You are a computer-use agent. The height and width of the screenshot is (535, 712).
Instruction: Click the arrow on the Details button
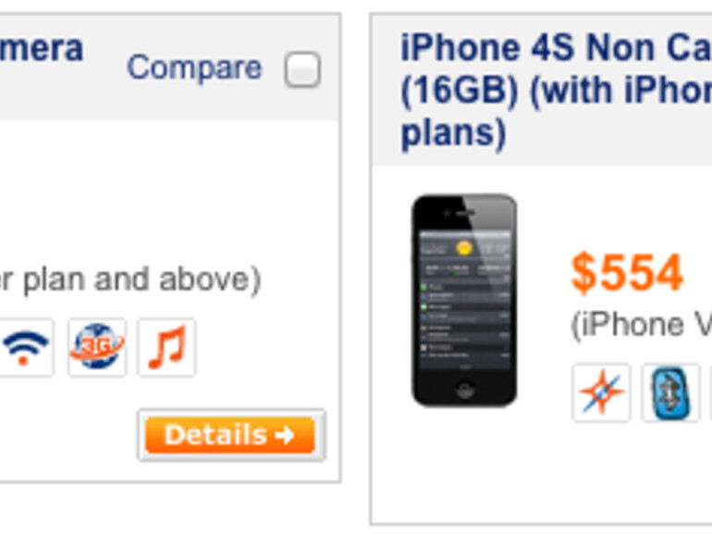(284, 435)
